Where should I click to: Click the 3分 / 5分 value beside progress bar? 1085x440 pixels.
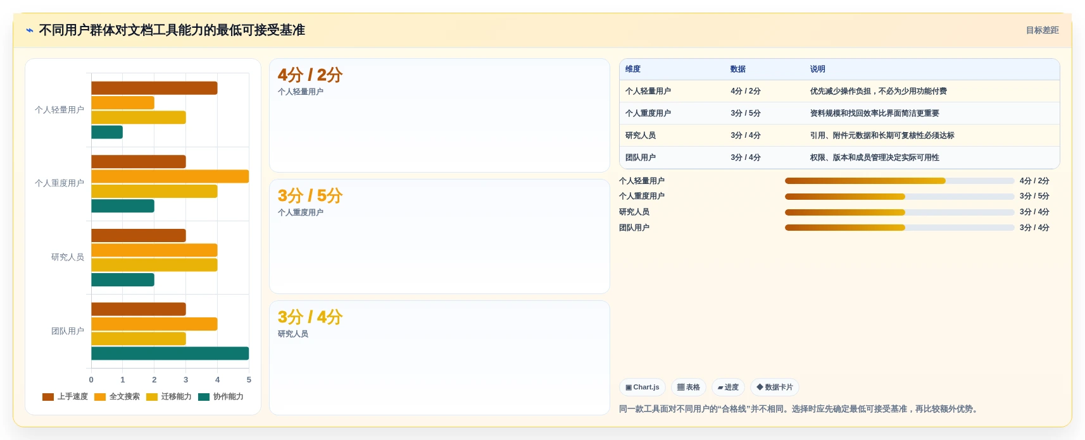pos(1034,197)
